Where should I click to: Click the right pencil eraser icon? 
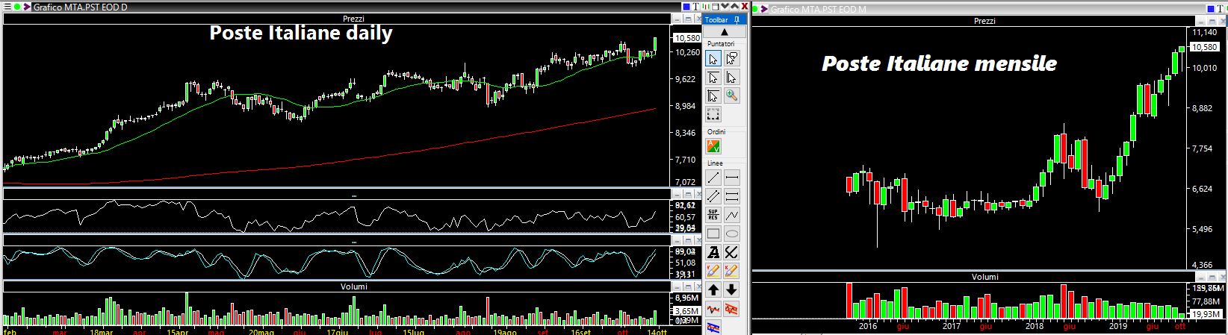tap(732, 271)
